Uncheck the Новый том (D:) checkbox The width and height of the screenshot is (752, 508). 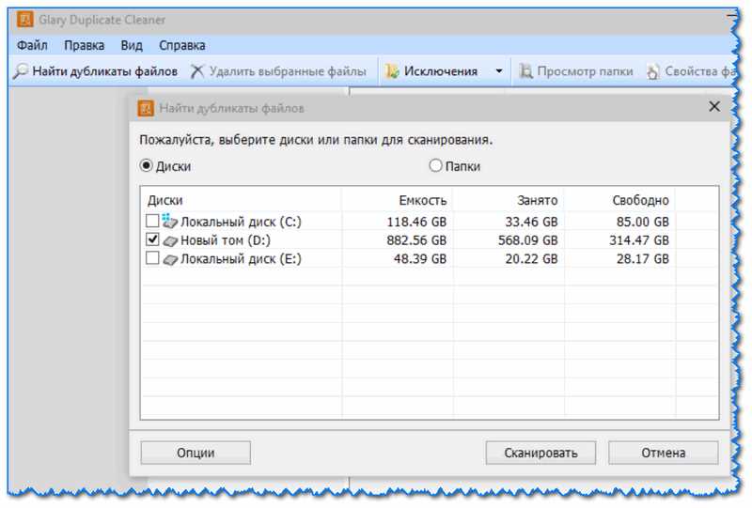[x=152, y=239]
